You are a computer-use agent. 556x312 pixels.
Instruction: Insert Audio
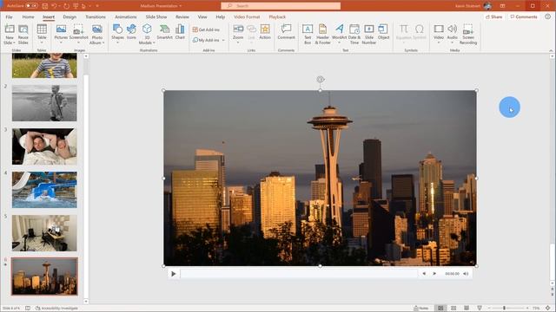[x=452, y=34]
